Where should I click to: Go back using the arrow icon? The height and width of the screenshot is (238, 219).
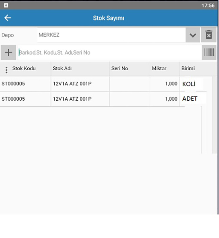point(8,18)
